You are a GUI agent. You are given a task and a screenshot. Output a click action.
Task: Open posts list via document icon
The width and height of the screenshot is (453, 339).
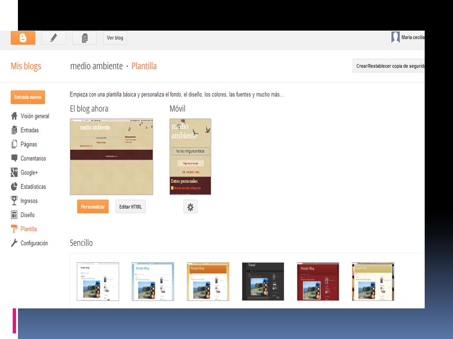tap(84, 38)
